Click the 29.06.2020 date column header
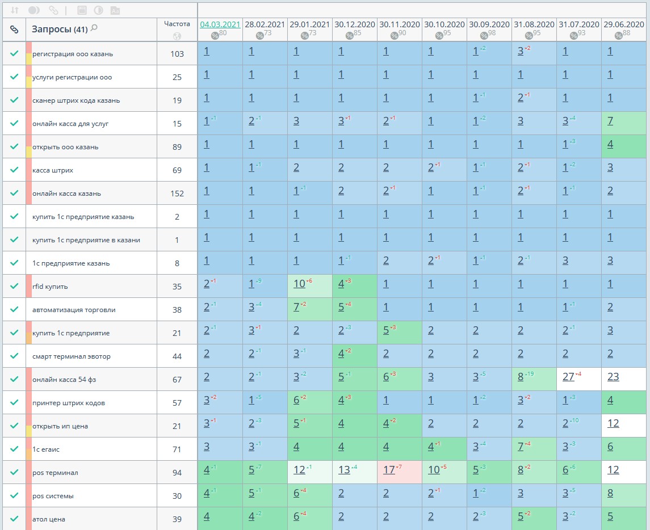Screen dimensions: 650x530 coord(624,24)
